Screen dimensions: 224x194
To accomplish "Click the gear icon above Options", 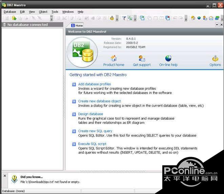I will pyautogui.click(x=215, y=58).
